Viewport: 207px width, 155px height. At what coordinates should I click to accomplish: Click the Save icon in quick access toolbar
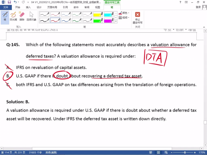(9, 2)
